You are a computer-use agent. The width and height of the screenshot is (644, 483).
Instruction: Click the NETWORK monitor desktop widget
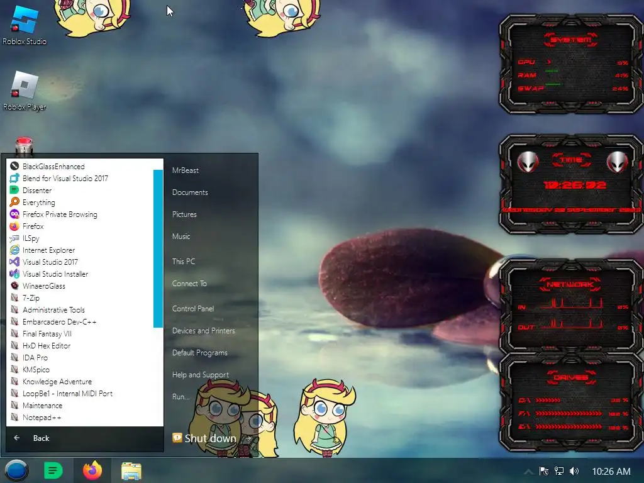tap(570, 306)
